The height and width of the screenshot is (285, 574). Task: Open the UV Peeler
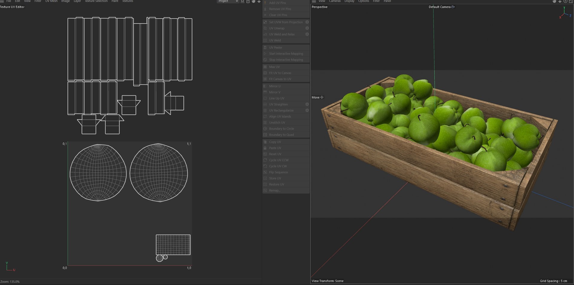(286, 47)
